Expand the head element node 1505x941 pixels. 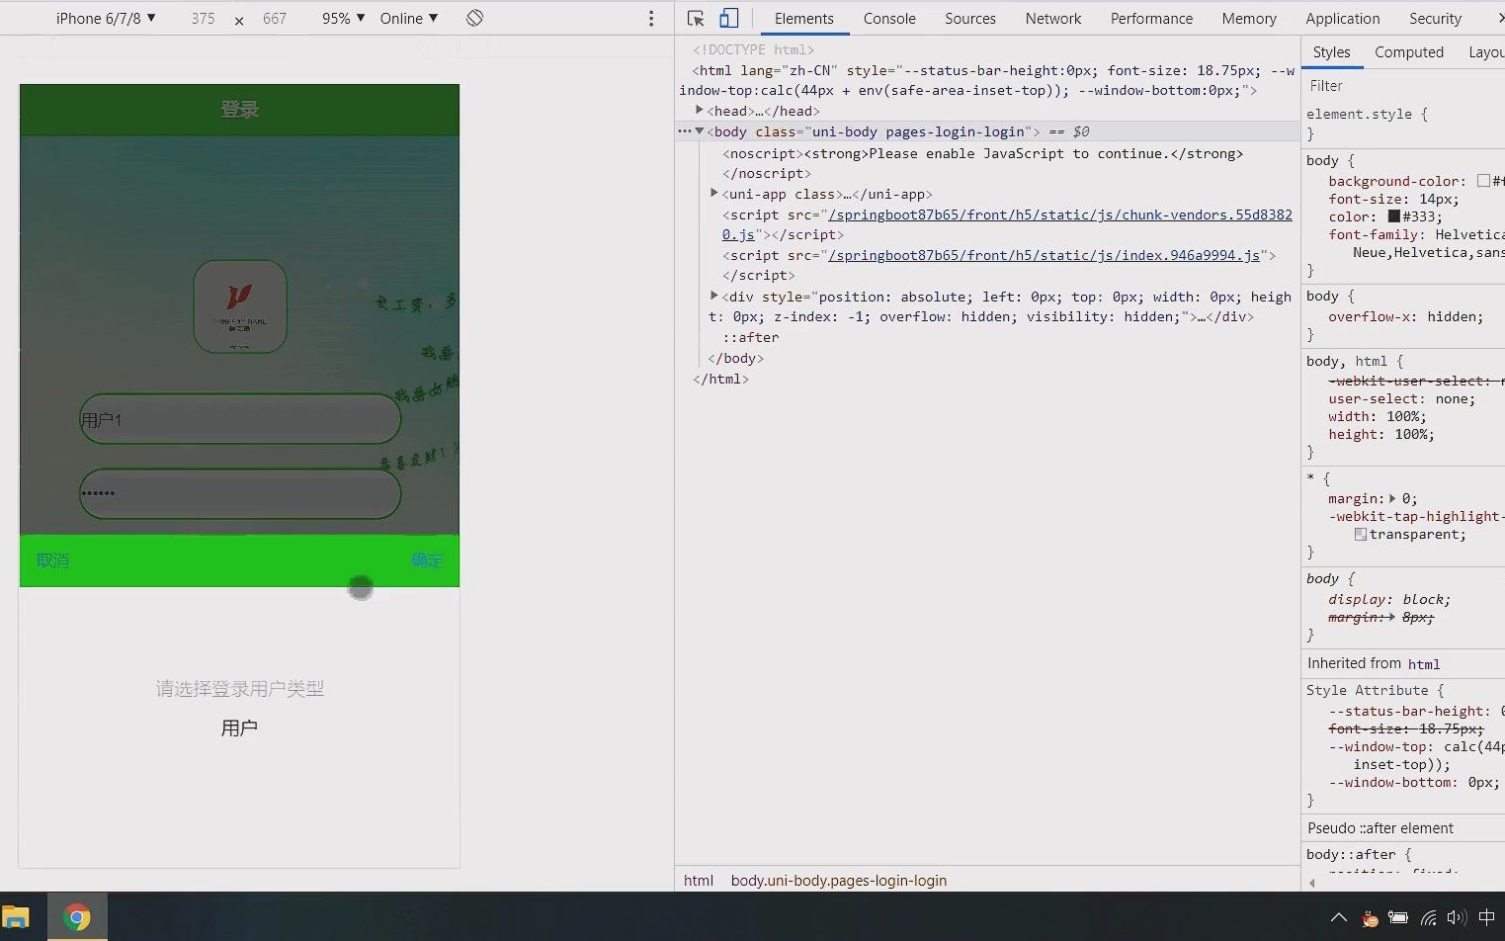tap(699, 111)
